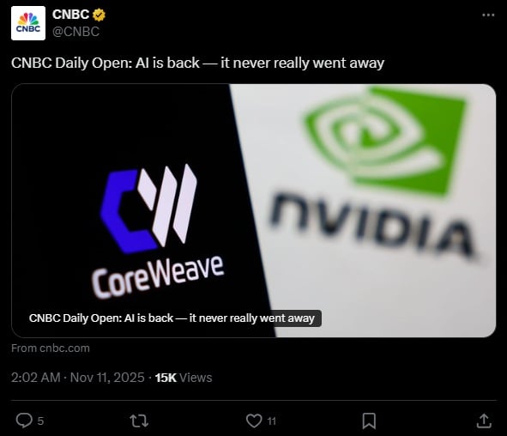This screenshot has width=507, height=436.
Task: Click the CNBC peacock profile avatar
Action: (28, 23)
